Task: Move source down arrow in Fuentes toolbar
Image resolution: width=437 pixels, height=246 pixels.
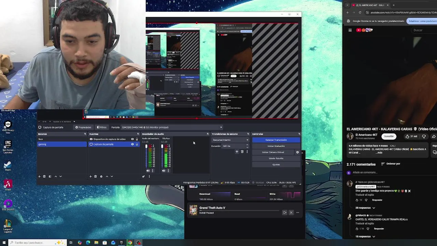Action: (x=112, y=176)
